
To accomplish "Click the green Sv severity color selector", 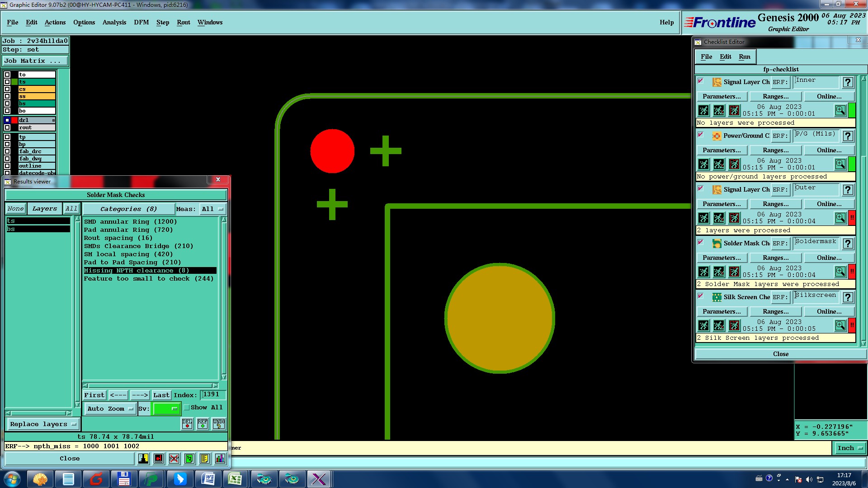I will (x=166, y=409).
